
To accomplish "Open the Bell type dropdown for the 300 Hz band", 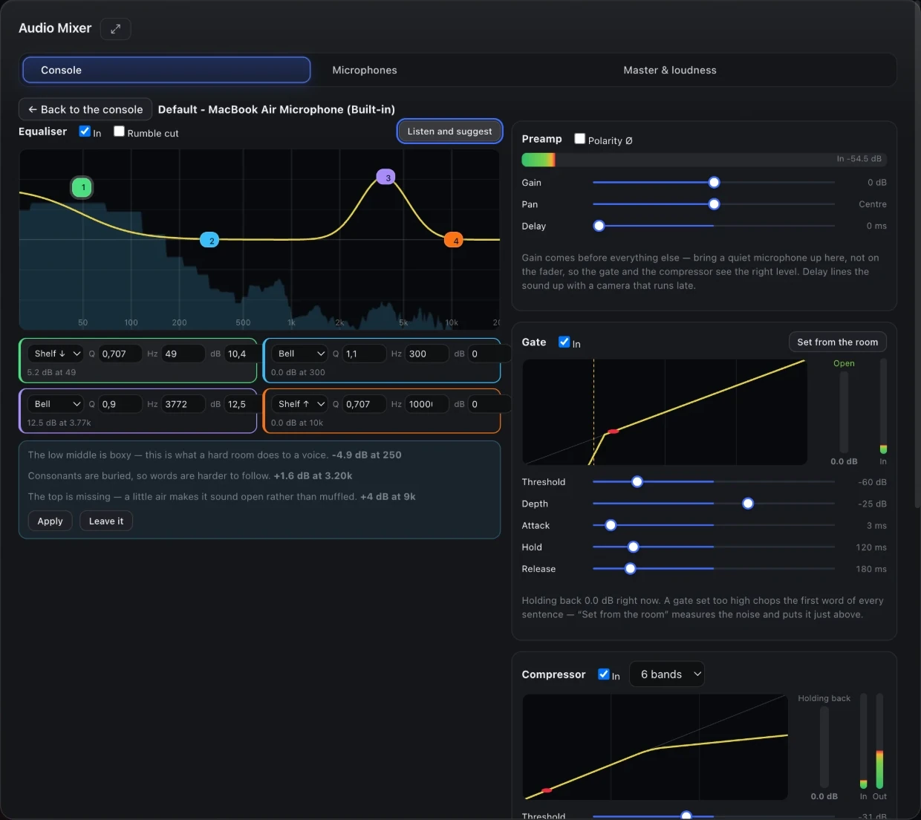I will tap(300, 354).
